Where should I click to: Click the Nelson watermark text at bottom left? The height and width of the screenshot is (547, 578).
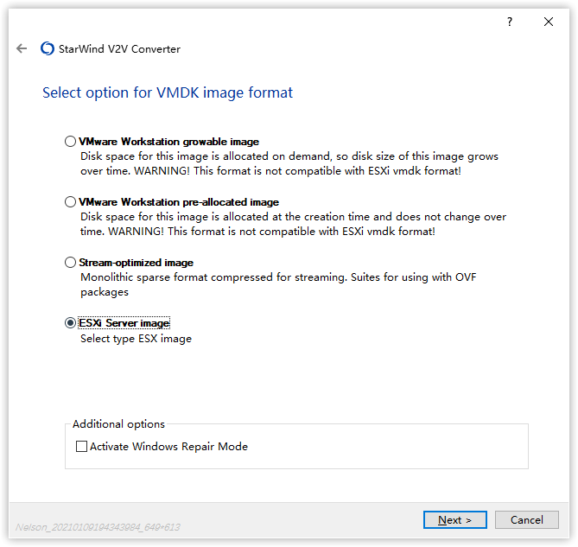point(98,526)
